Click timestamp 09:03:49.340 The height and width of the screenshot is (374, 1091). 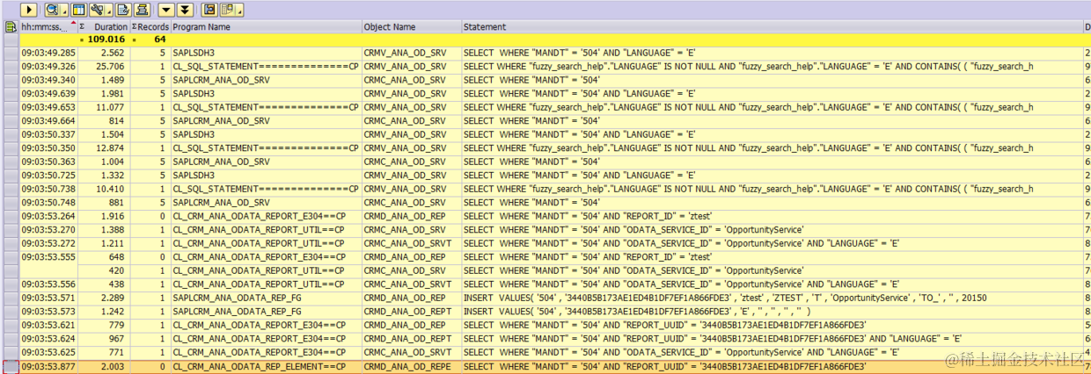point(48,80)
